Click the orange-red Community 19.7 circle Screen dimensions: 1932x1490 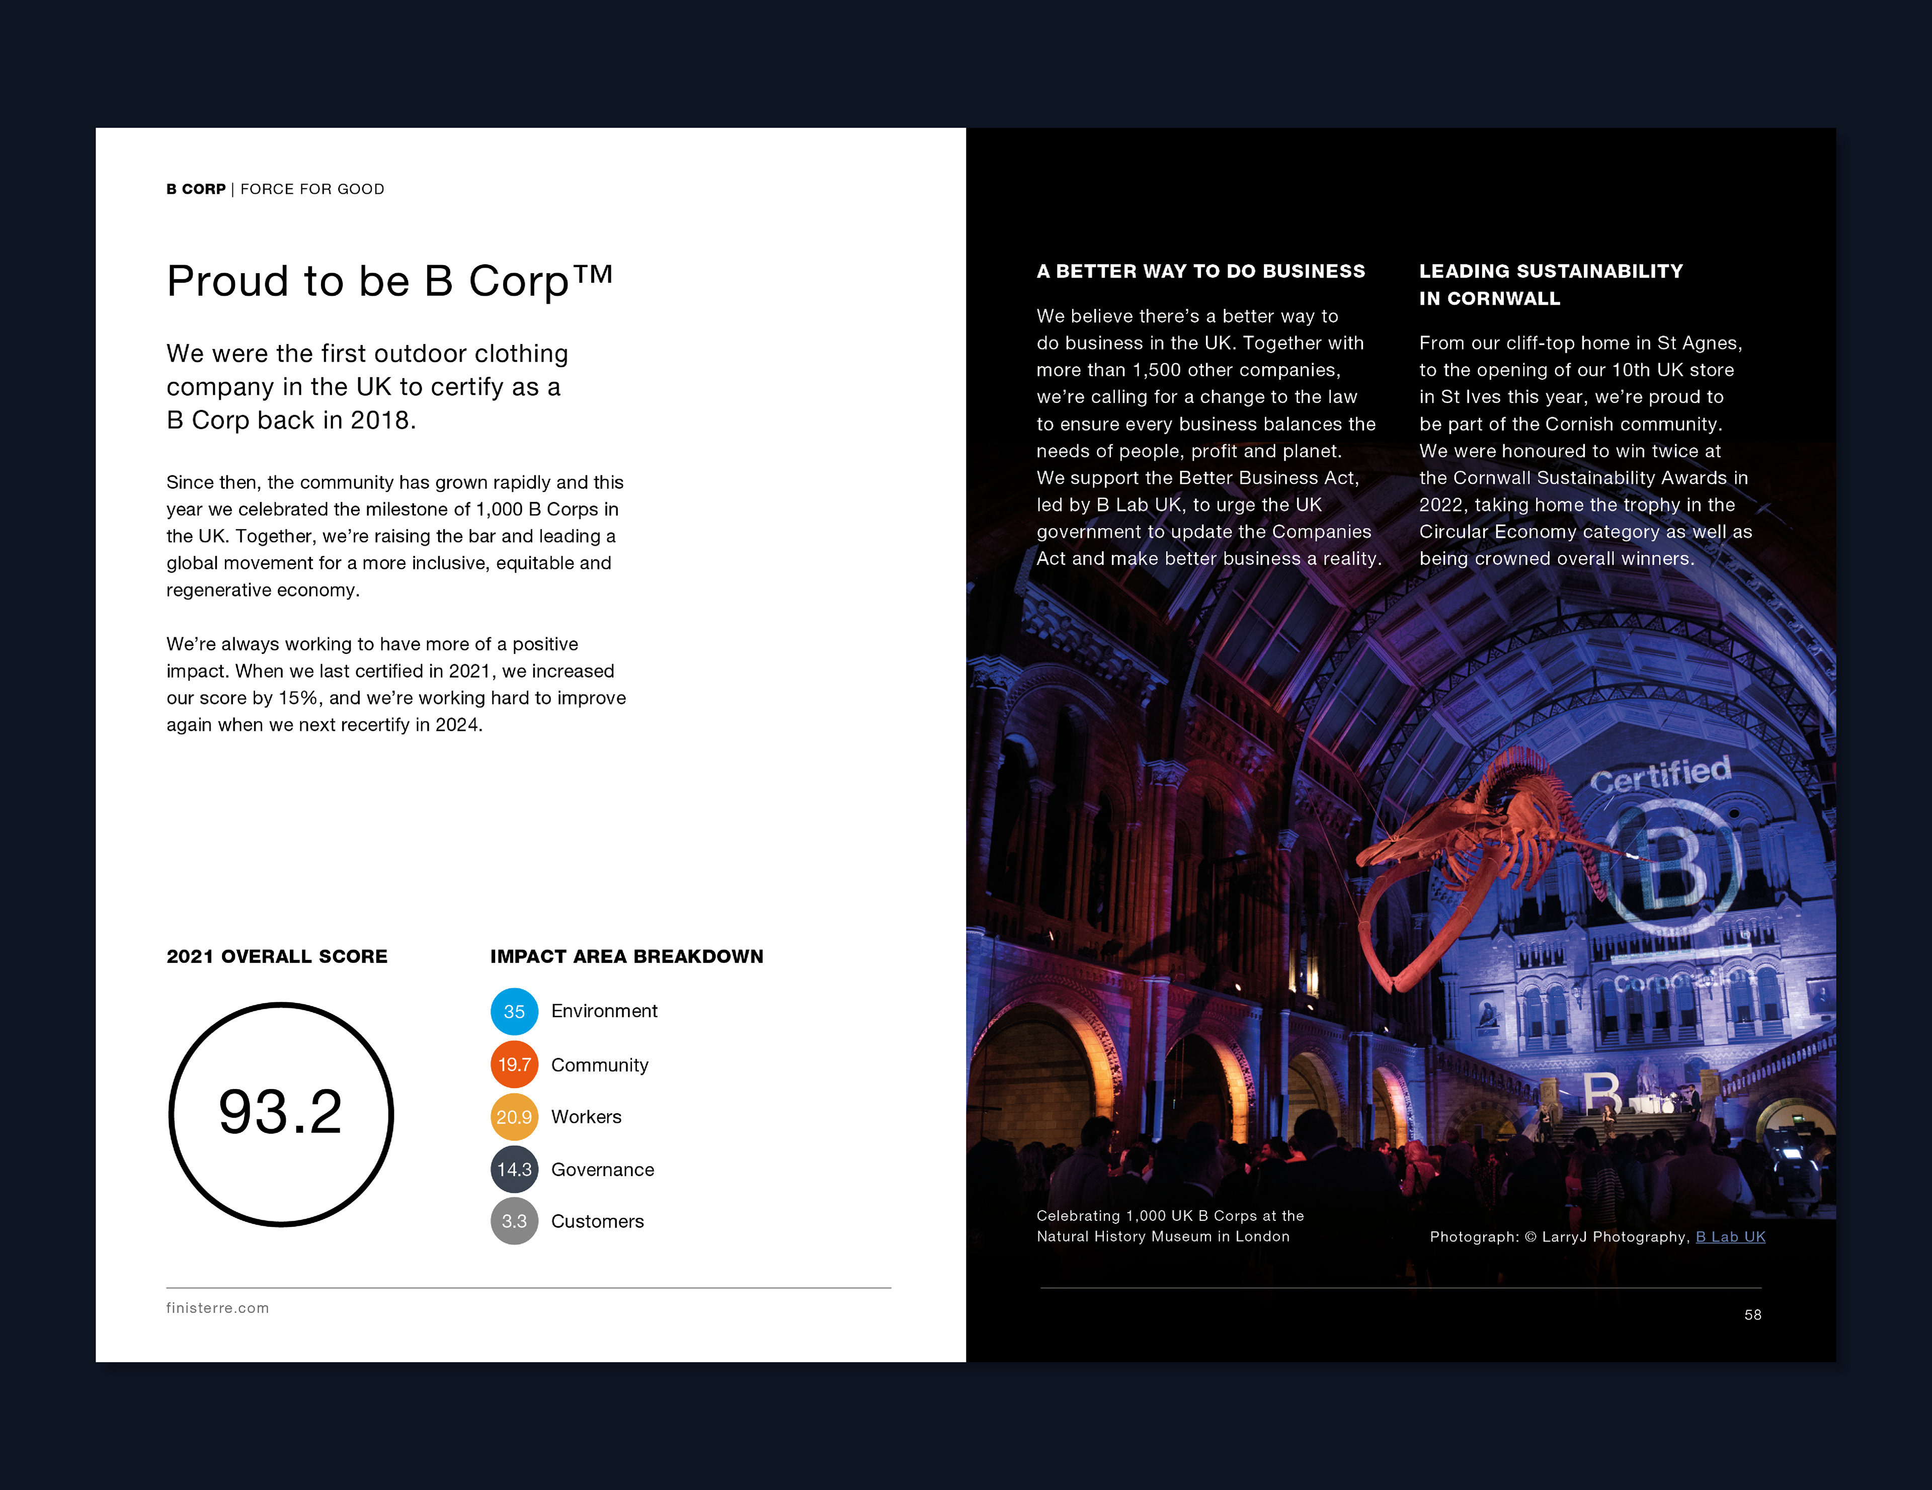[514, 1064]
